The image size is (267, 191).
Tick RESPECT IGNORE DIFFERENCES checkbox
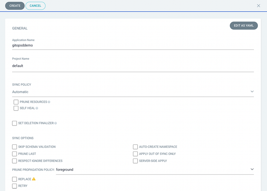click(14, 161)
